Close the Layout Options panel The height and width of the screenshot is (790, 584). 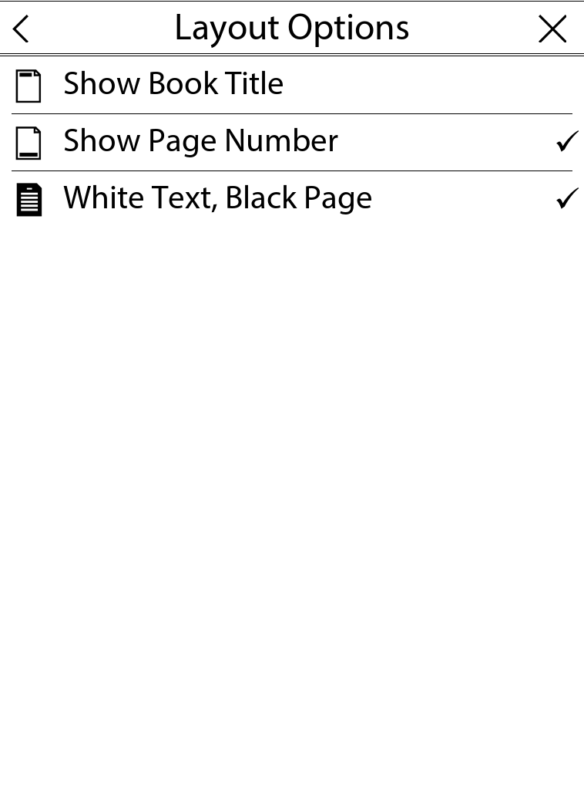pyautogui.click(x=552, y=29)
